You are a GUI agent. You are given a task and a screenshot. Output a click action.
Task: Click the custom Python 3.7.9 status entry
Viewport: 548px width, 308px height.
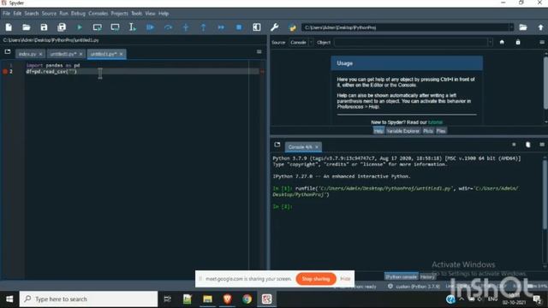click(414, 287)
